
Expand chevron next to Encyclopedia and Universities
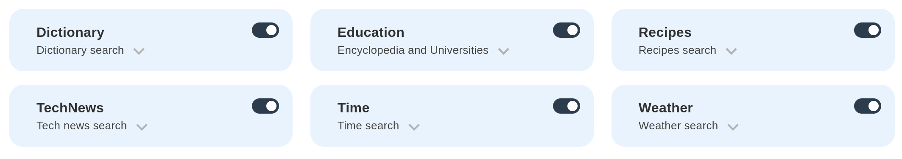[503, 51]
